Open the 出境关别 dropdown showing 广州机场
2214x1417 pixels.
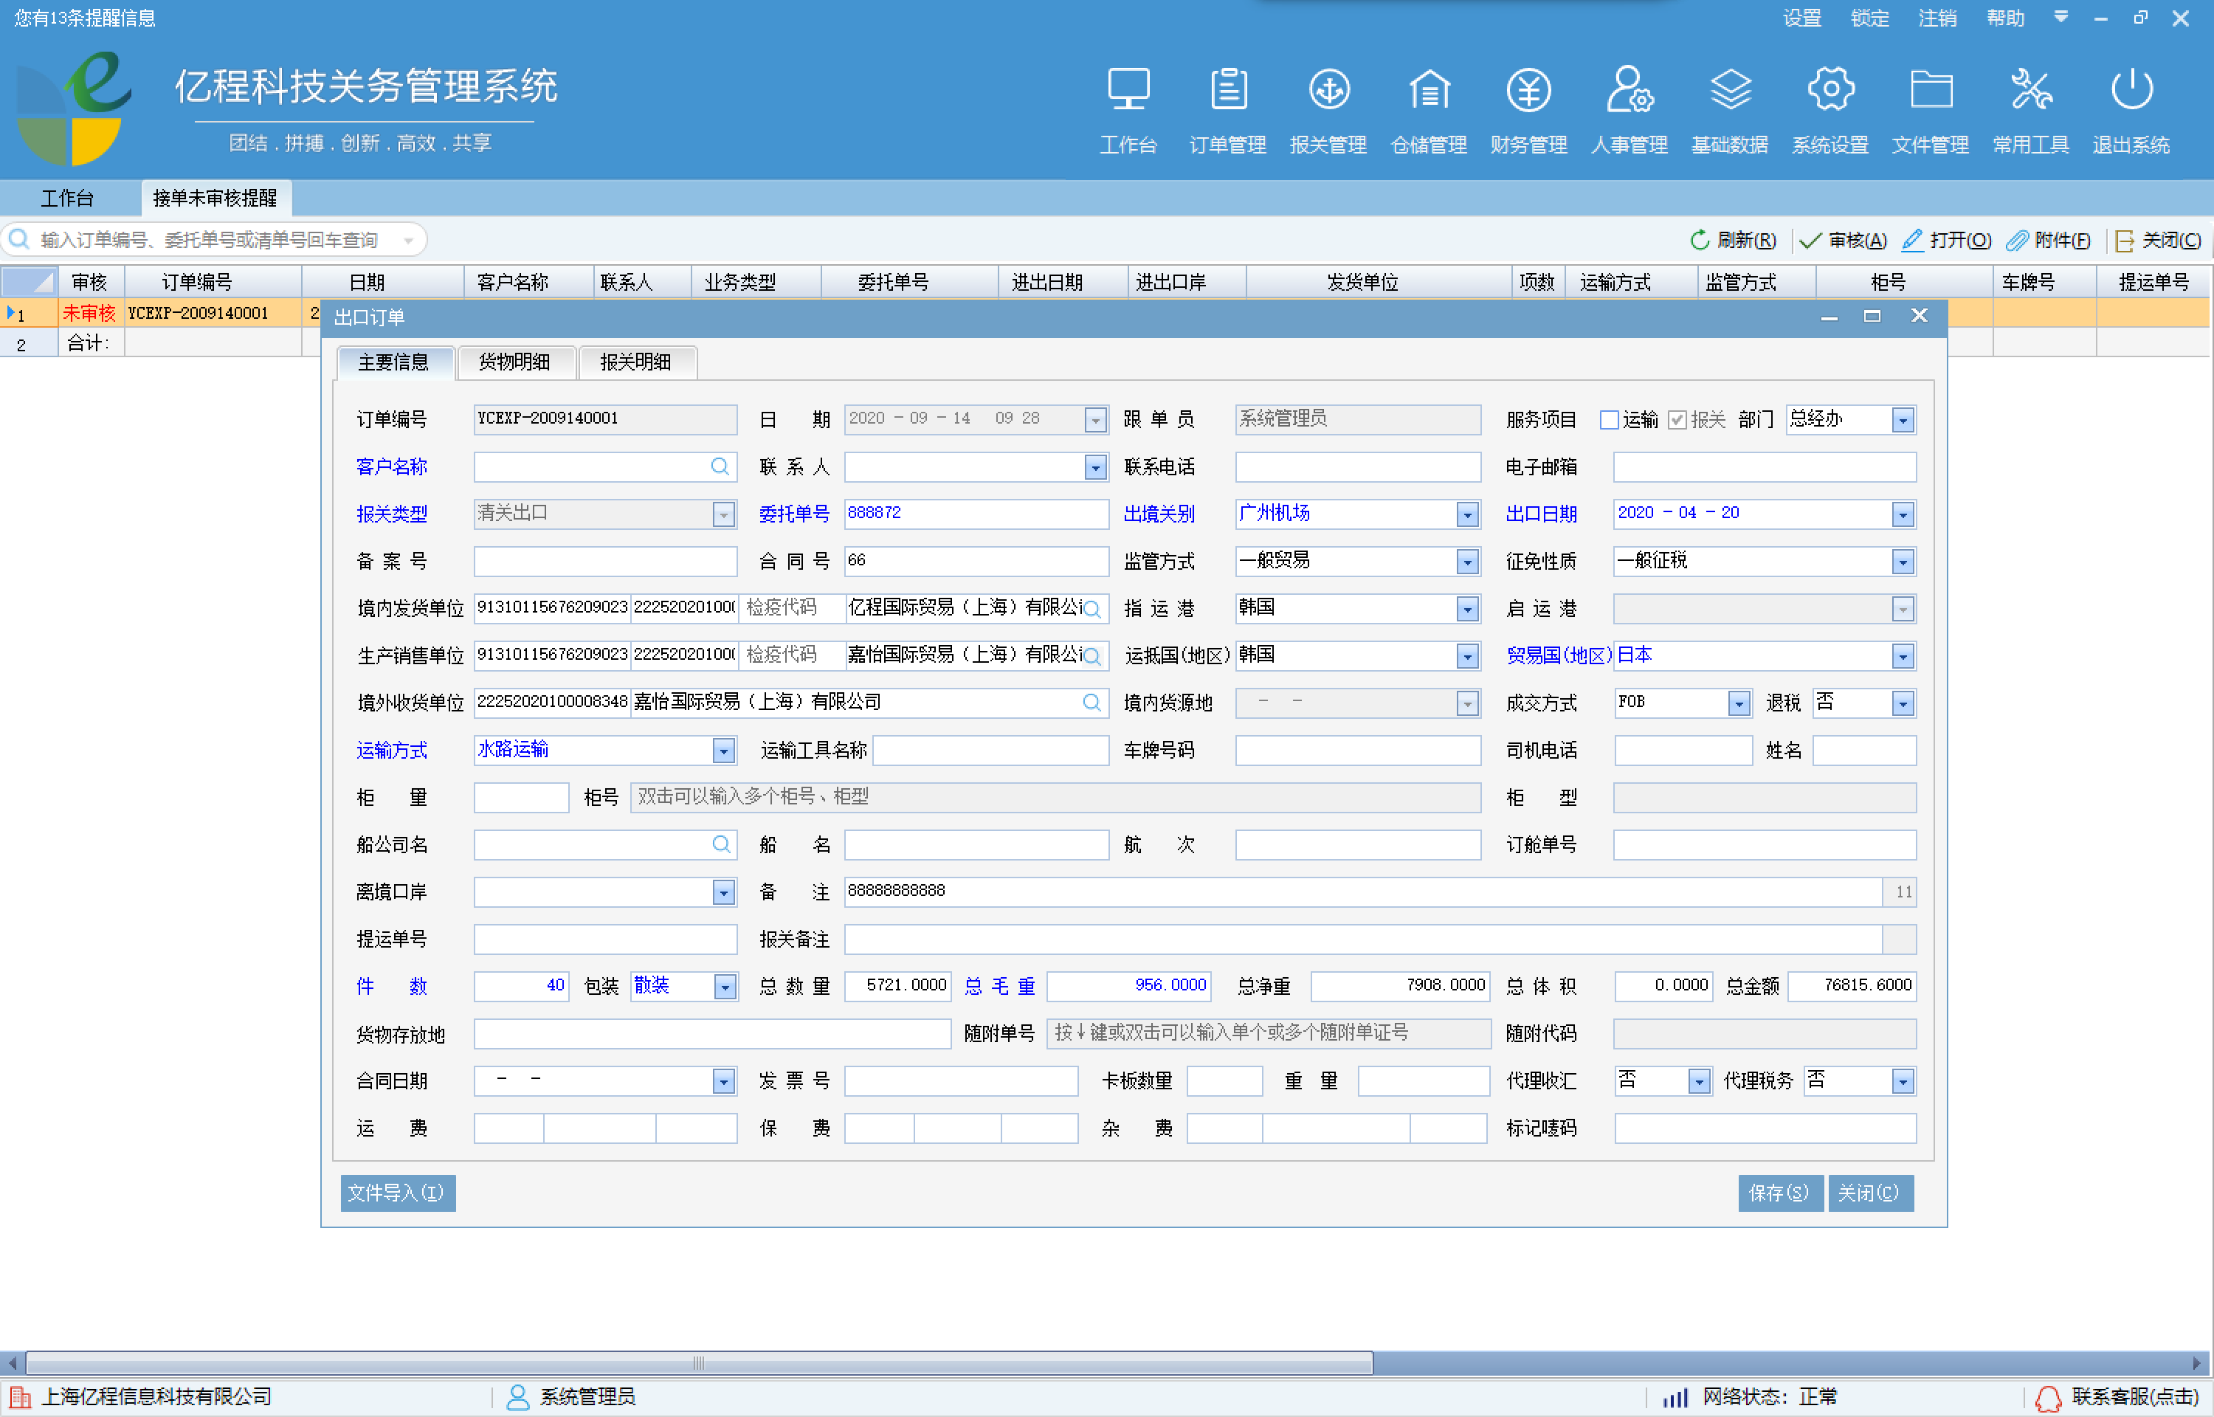(1467, 514)
